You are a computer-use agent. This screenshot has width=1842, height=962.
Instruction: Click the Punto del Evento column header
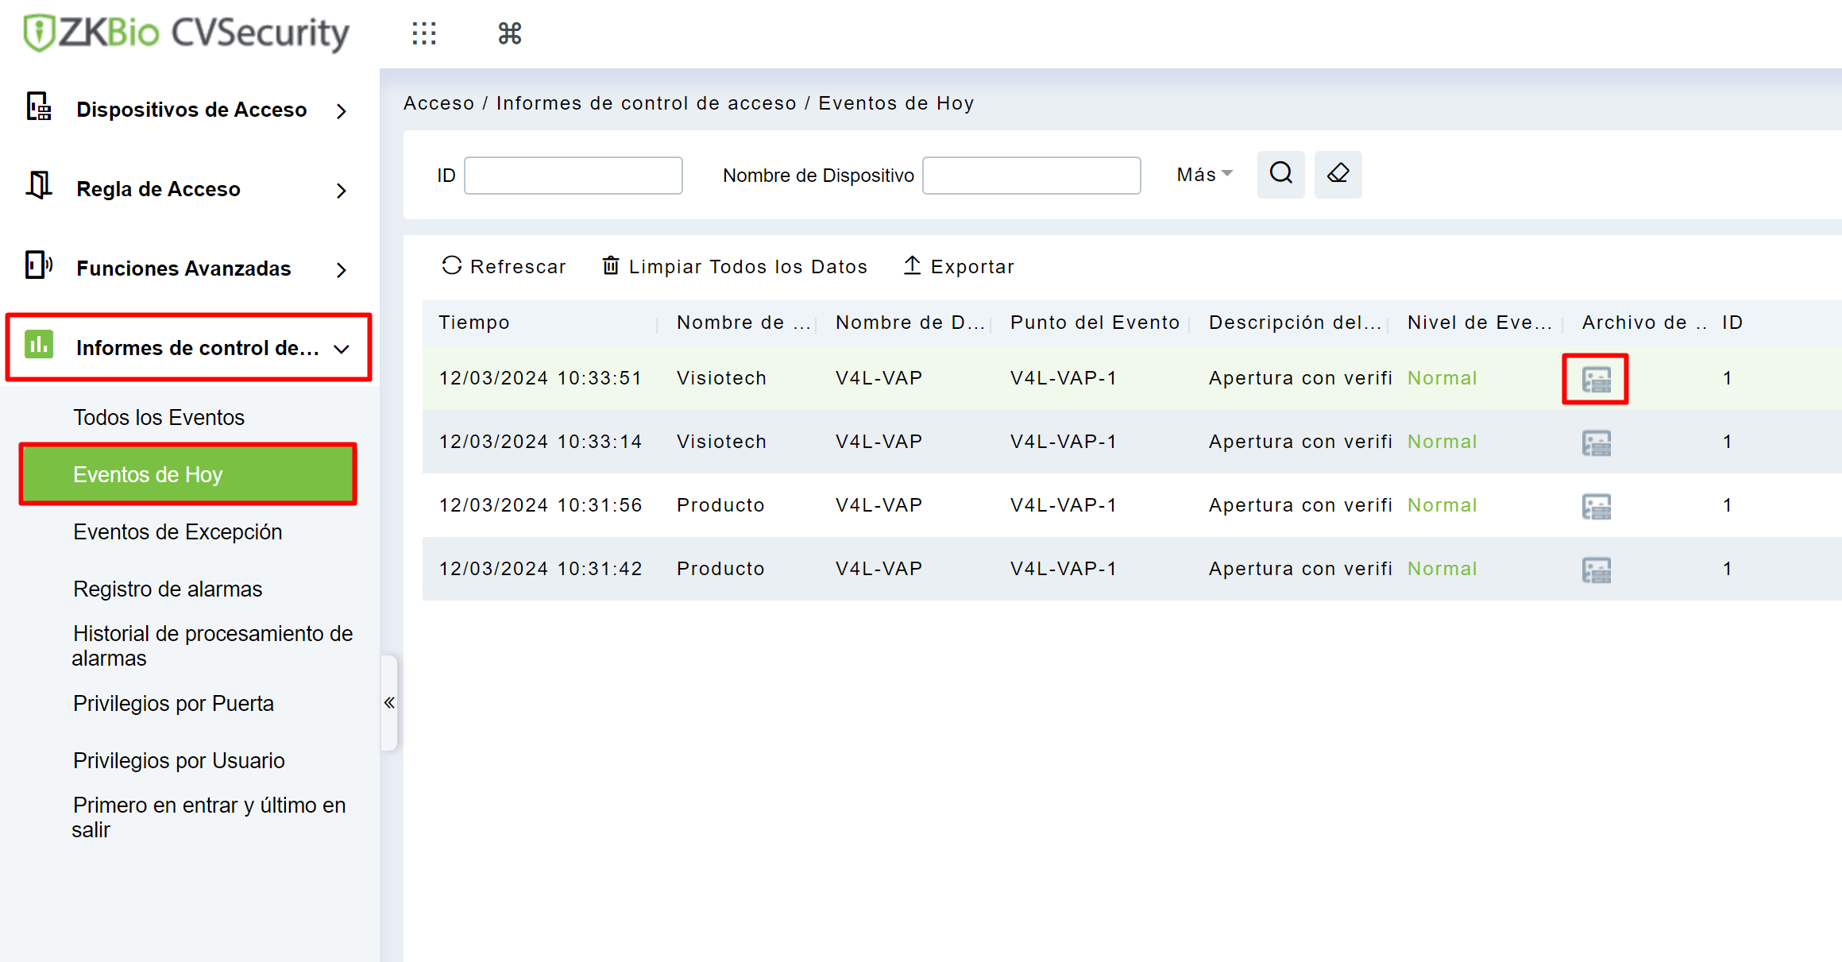coord(1095,323)
